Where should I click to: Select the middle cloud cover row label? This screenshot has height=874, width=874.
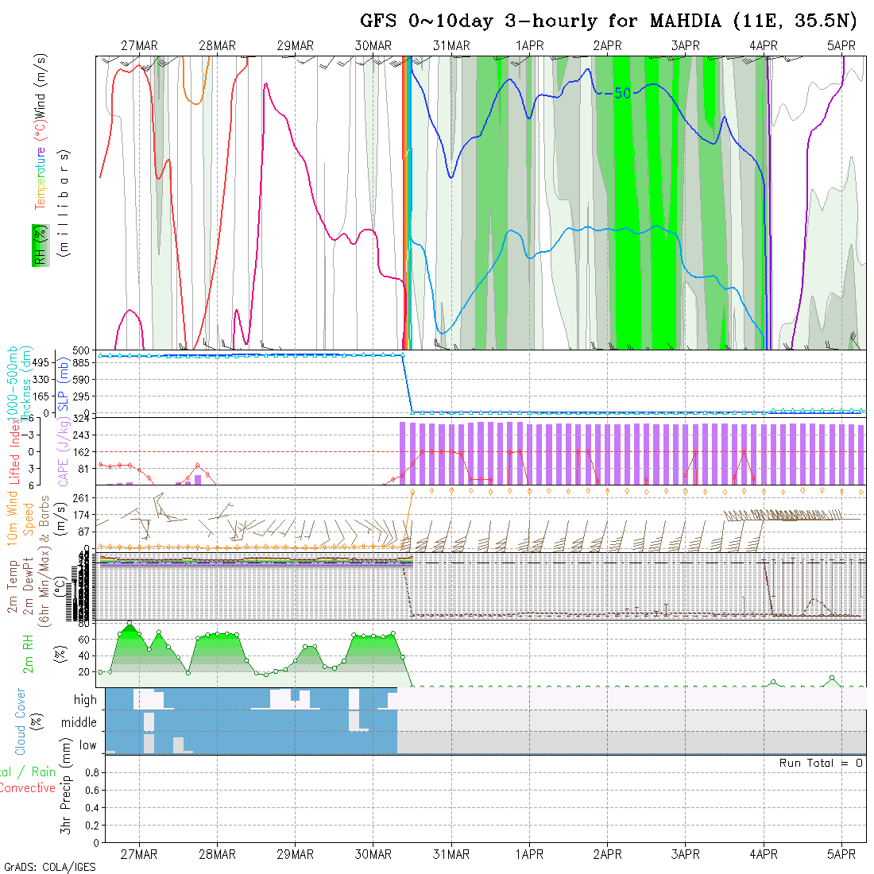(x=79, y=722)
